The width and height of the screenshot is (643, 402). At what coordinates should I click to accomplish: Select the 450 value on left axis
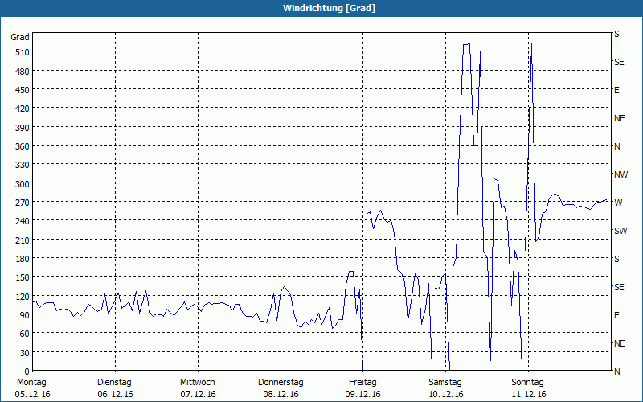[x=23, y=90]
